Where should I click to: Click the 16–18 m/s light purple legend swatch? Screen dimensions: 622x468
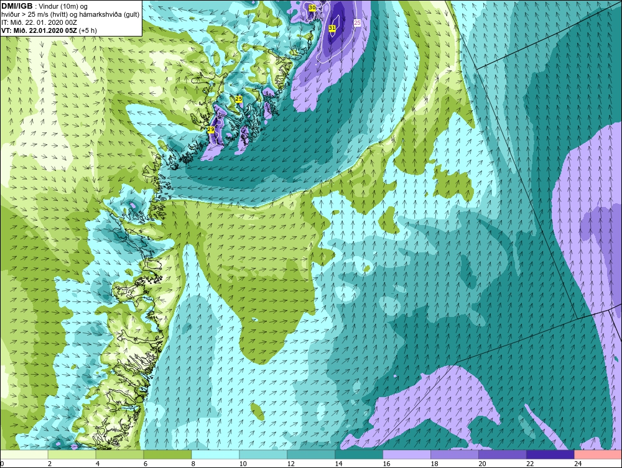click(407, 454)
